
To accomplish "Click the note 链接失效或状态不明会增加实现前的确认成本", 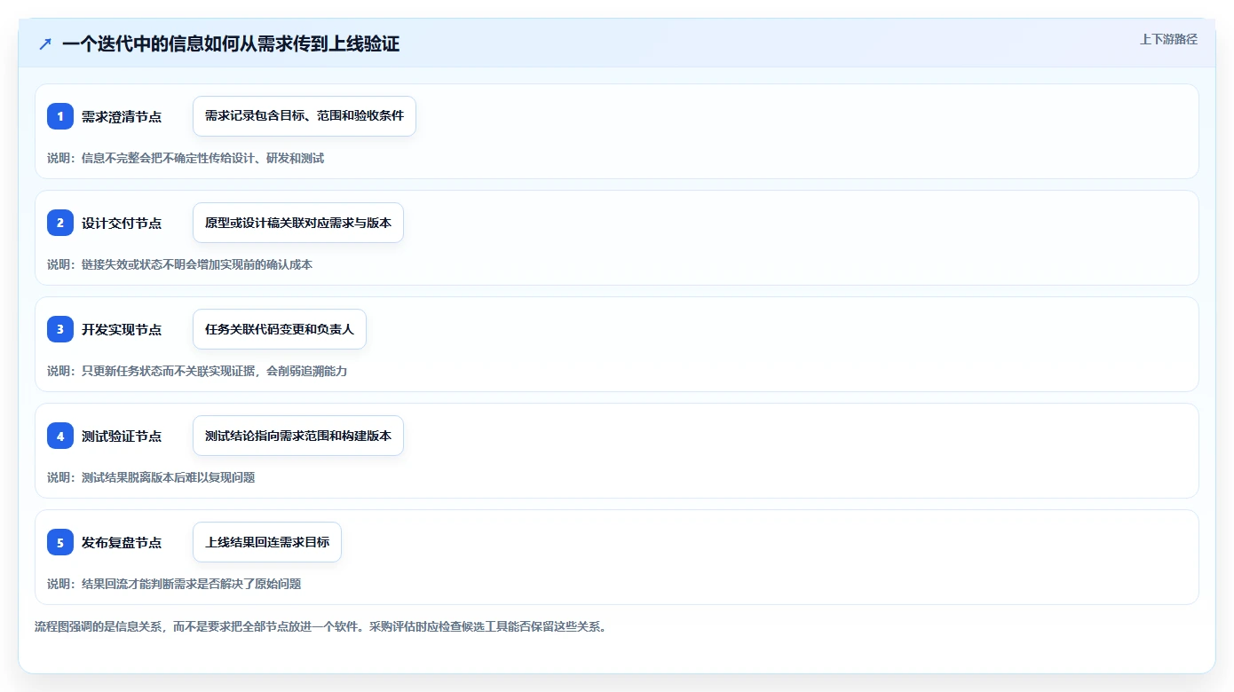I will coord(197,264).
